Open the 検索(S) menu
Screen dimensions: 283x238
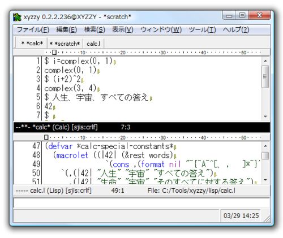[95, 30]
